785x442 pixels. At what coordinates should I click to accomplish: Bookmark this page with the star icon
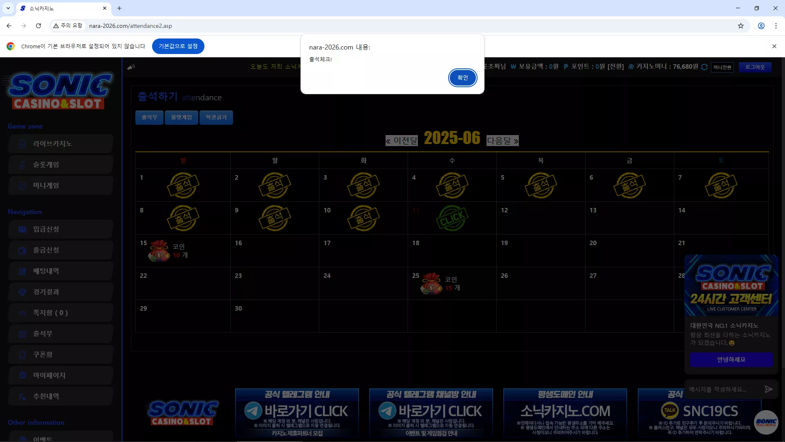pos(741,26)
